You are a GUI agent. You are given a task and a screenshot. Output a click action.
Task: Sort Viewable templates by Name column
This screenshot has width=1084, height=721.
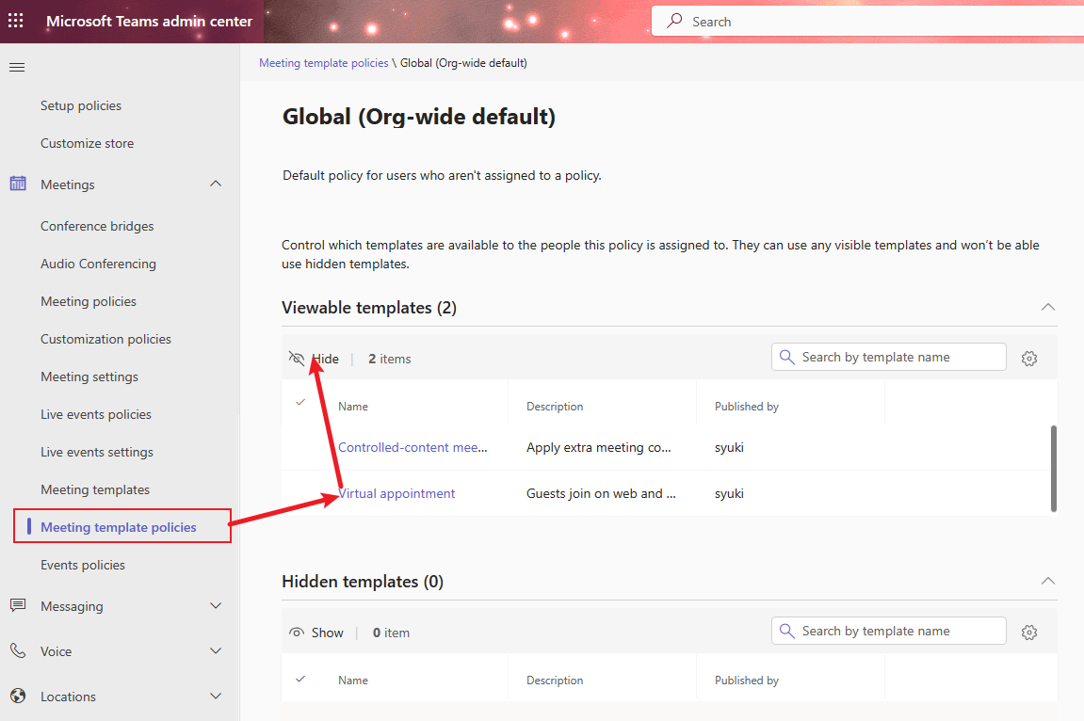(353, 407)
